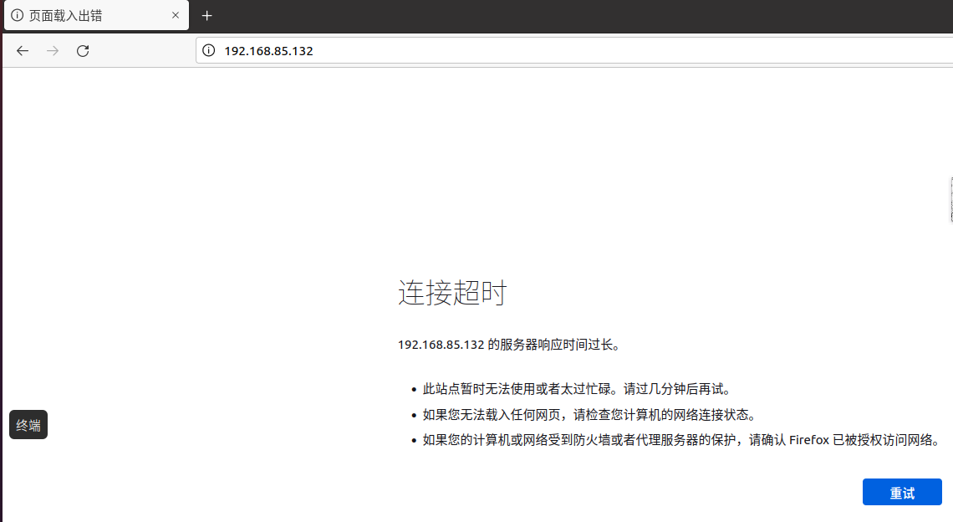Focus the 192.168.85.132 address field
The height and width of the screenshot is (522, 953).
pyautogui.click(x=502, y=51)
